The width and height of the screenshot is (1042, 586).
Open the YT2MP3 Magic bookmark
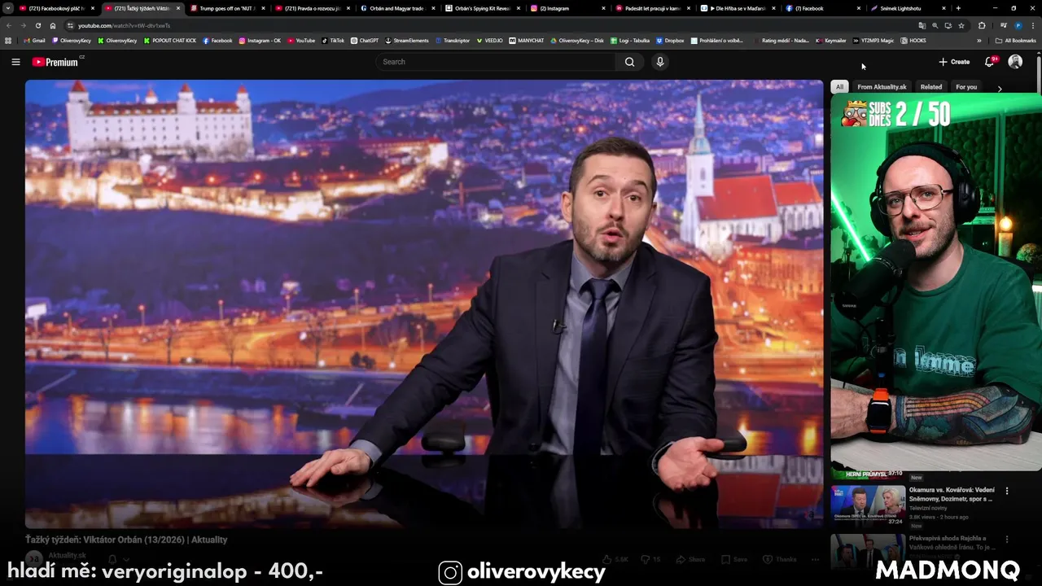tap(873, 40)
